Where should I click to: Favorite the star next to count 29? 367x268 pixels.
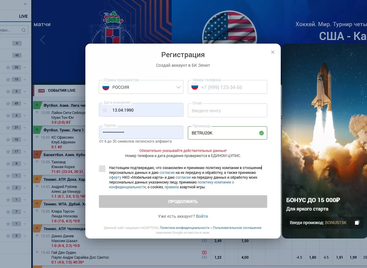8,67
